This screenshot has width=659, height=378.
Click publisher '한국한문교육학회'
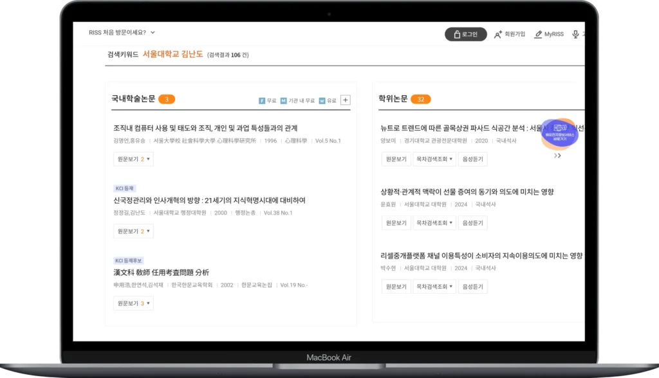pos(192,285)
